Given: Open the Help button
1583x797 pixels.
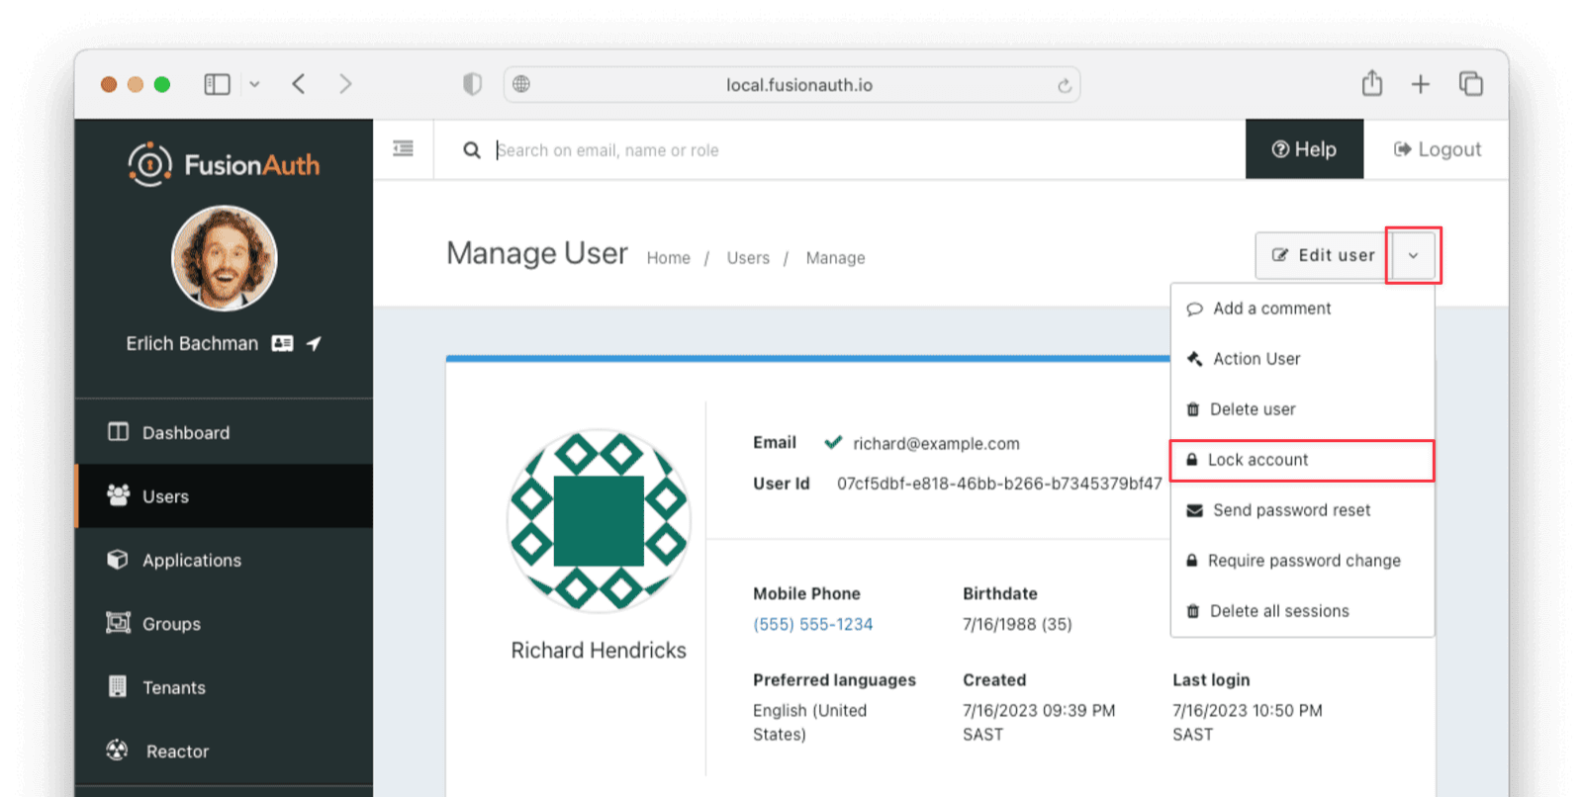Looking at the screenshot, I should pyautogui.click(x=1304, y=149).
